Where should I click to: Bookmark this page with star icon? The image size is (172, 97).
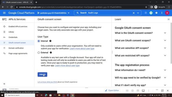[x=146, y=7]
